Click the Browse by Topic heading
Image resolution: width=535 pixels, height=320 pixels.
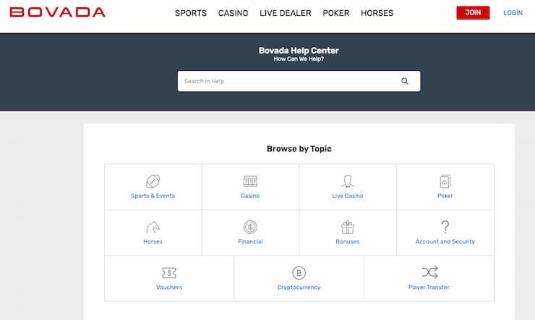(299, 149)
